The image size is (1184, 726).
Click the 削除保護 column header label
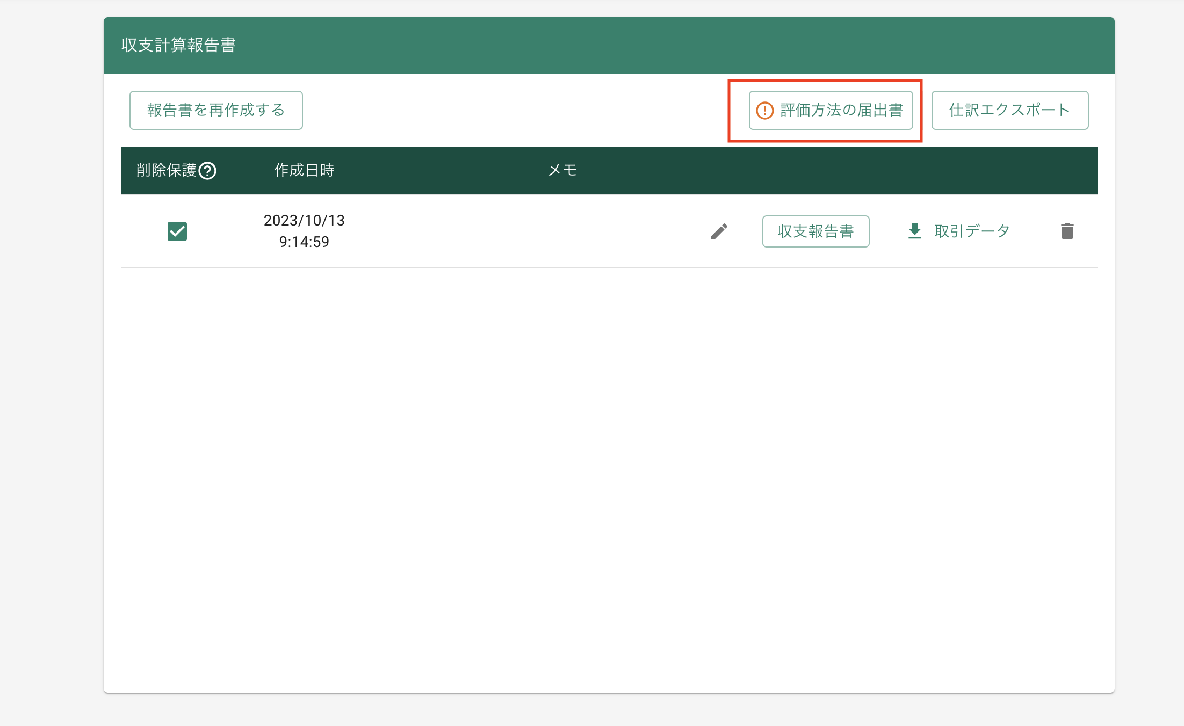tap(166, 170)
